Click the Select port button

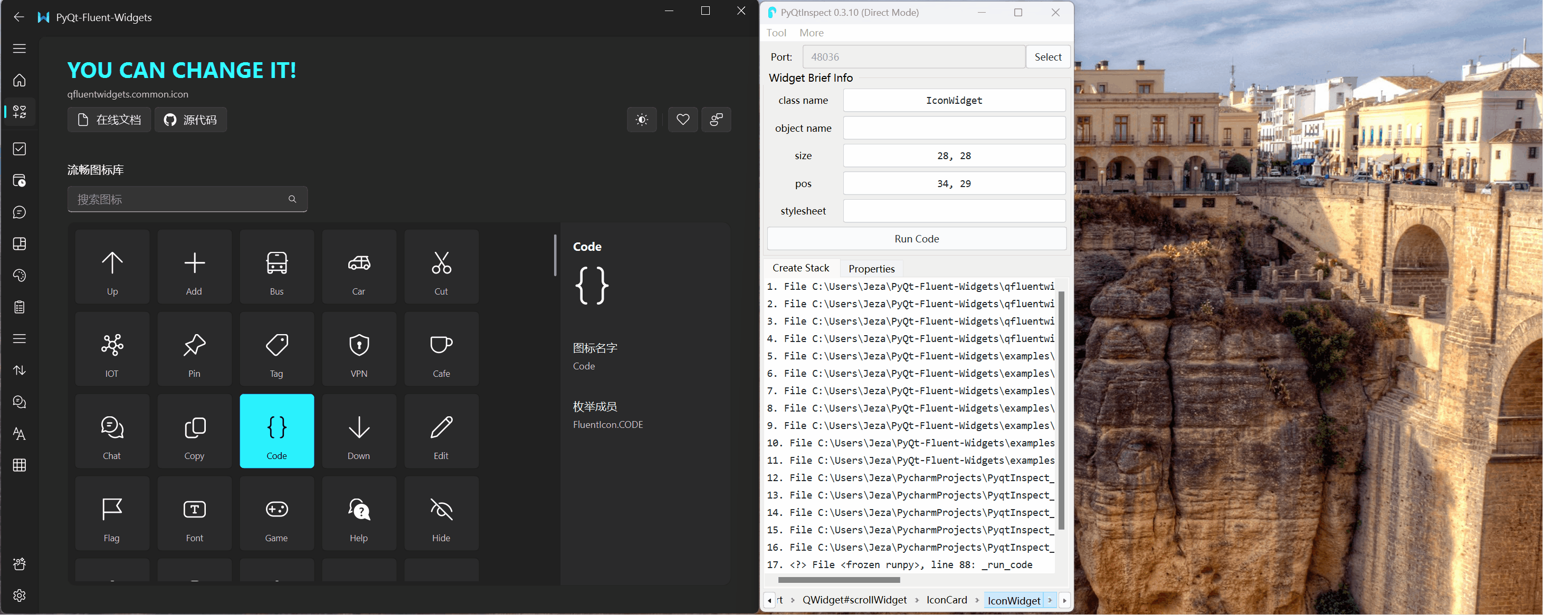point(1047,57)
